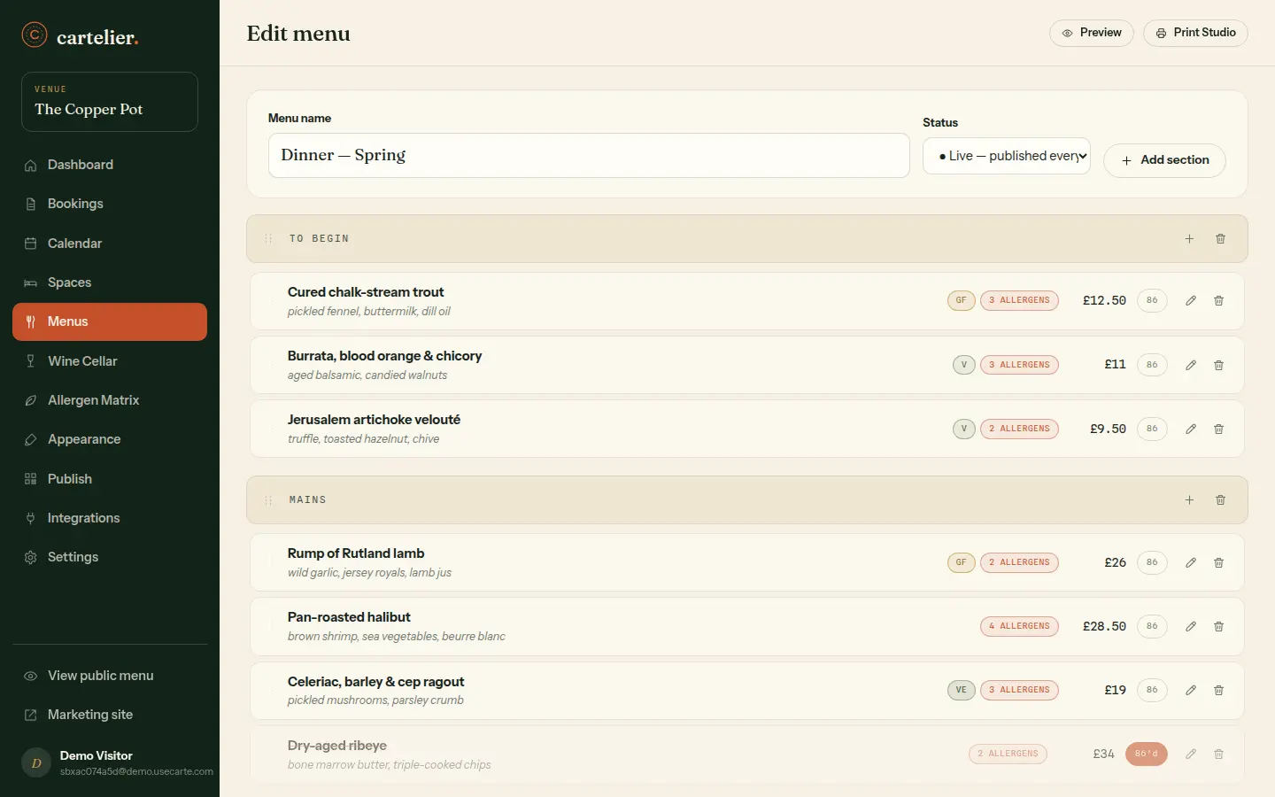Open the Publish page
Screen dimensions: 1275x797
(x=110, y=479)
